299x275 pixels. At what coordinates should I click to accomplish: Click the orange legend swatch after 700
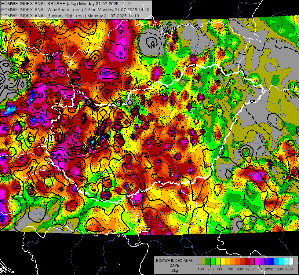click(232, 261)
